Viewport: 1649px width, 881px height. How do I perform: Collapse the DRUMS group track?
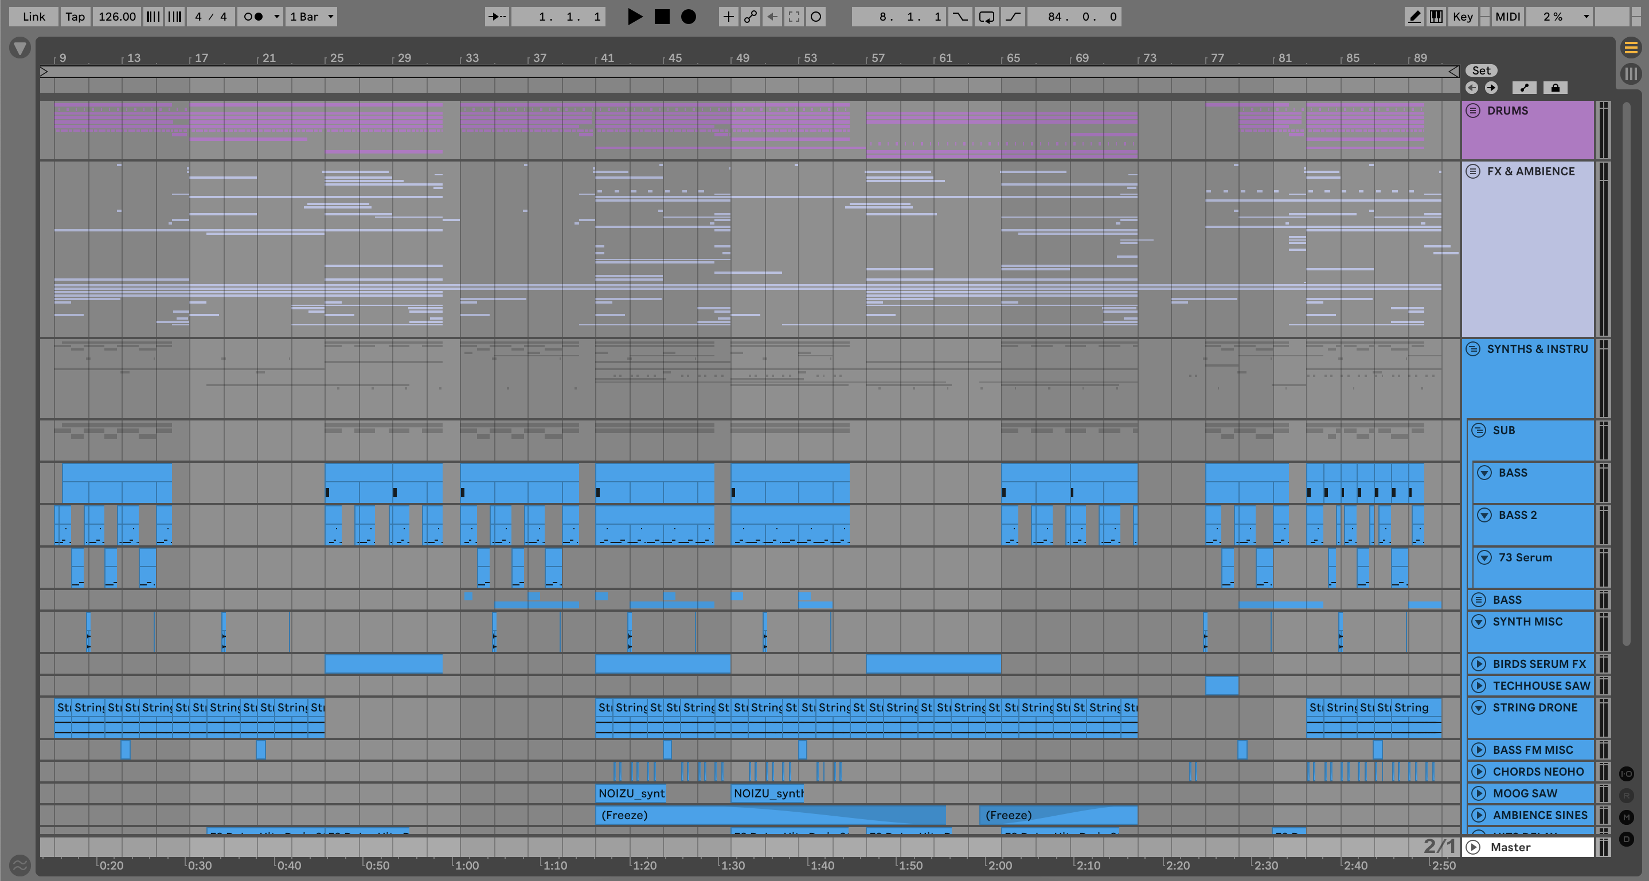pos(1473,111)
